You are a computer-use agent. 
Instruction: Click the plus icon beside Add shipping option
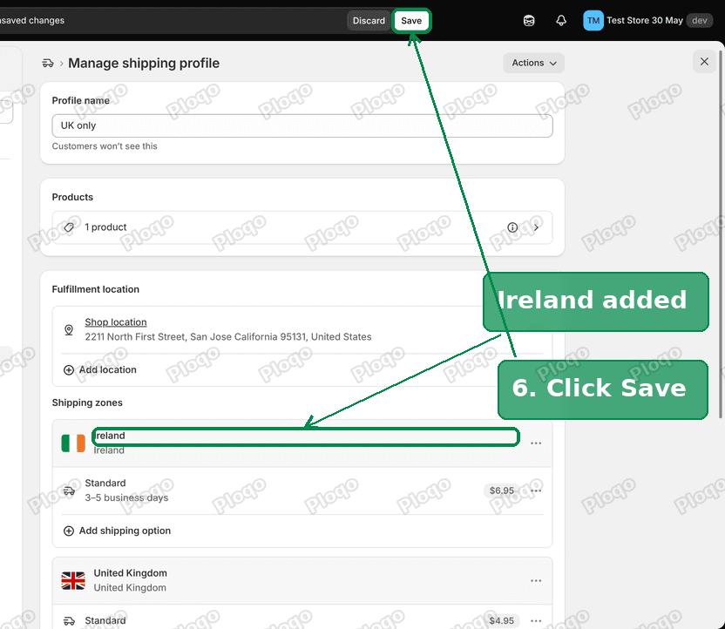tap(69, 531)
